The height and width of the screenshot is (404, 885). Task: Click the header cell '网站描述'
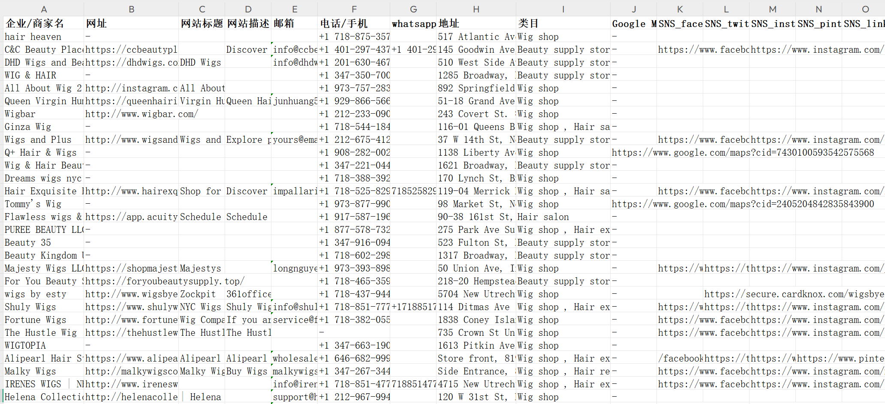(248, 24)
